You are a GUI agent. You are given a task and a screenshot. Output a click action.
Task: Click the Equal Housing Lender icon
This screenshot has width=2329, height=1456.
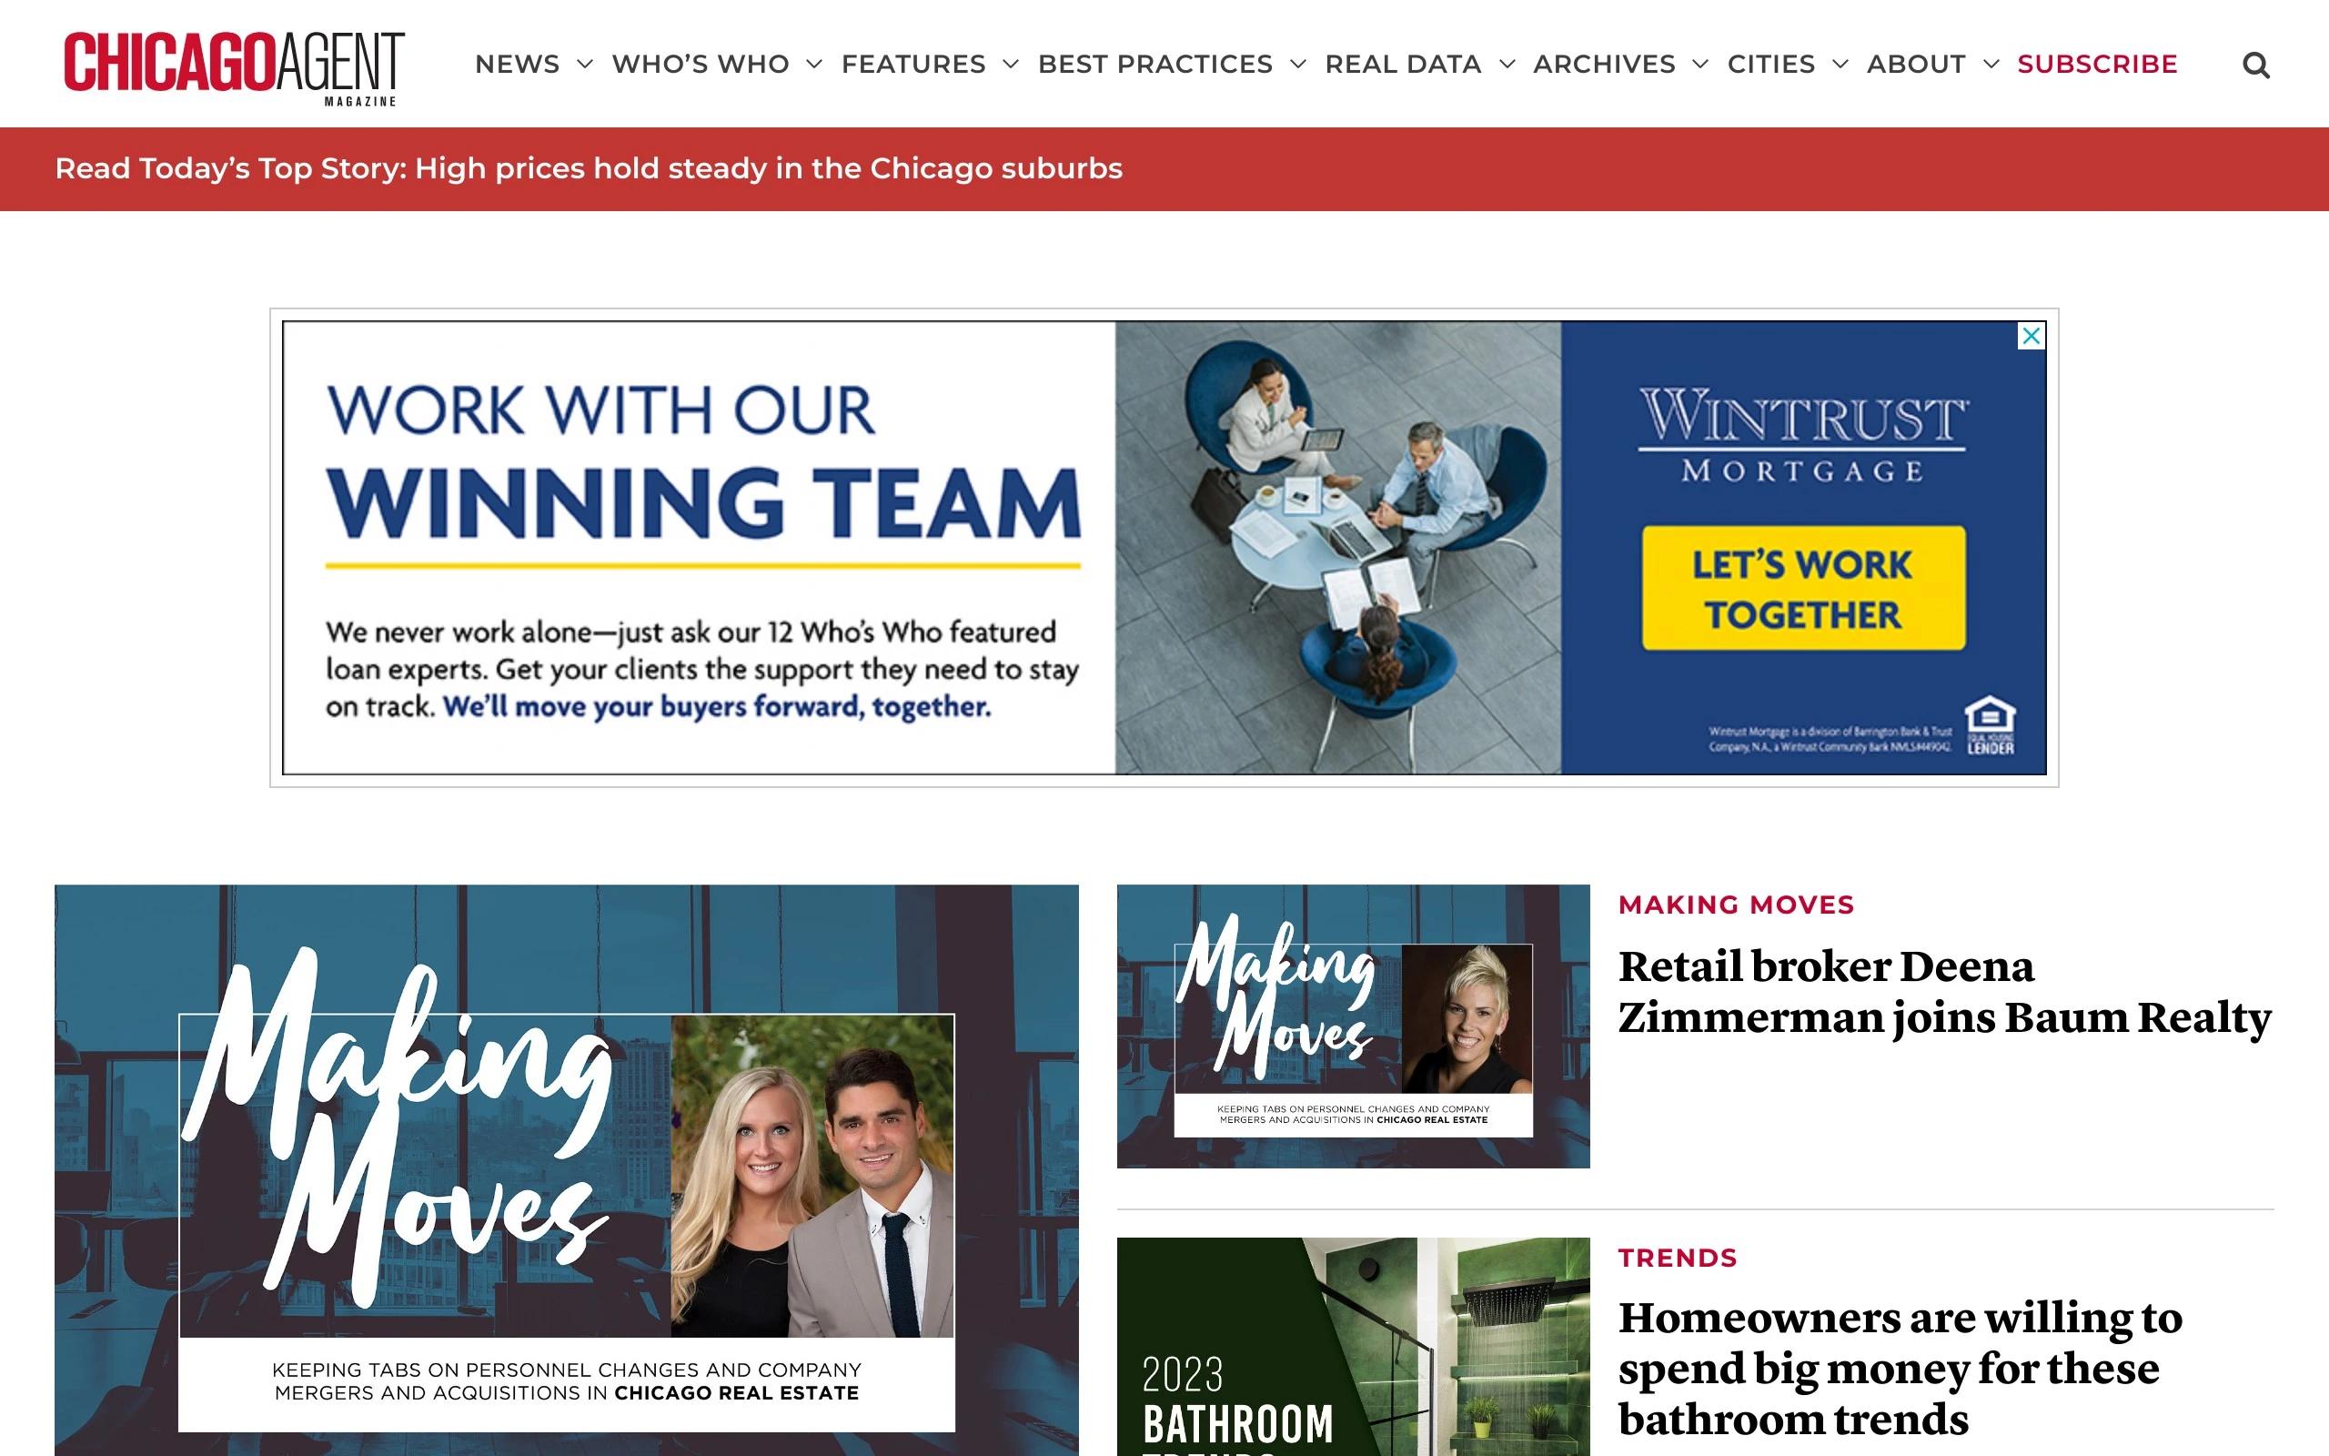[x=1990, y=726]
